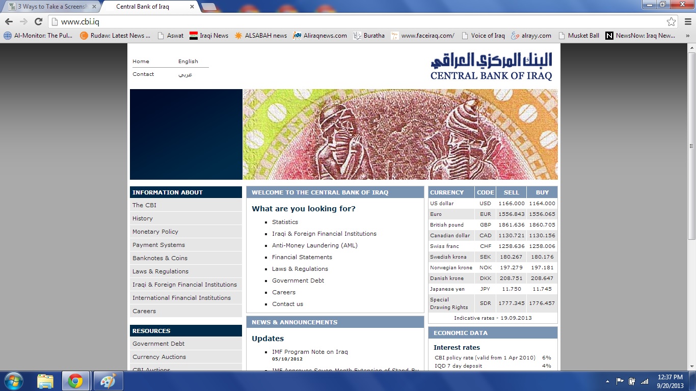Open Careers in the Information About sidebar
Screen dimensions: 696x391
(x=186, y=311)
